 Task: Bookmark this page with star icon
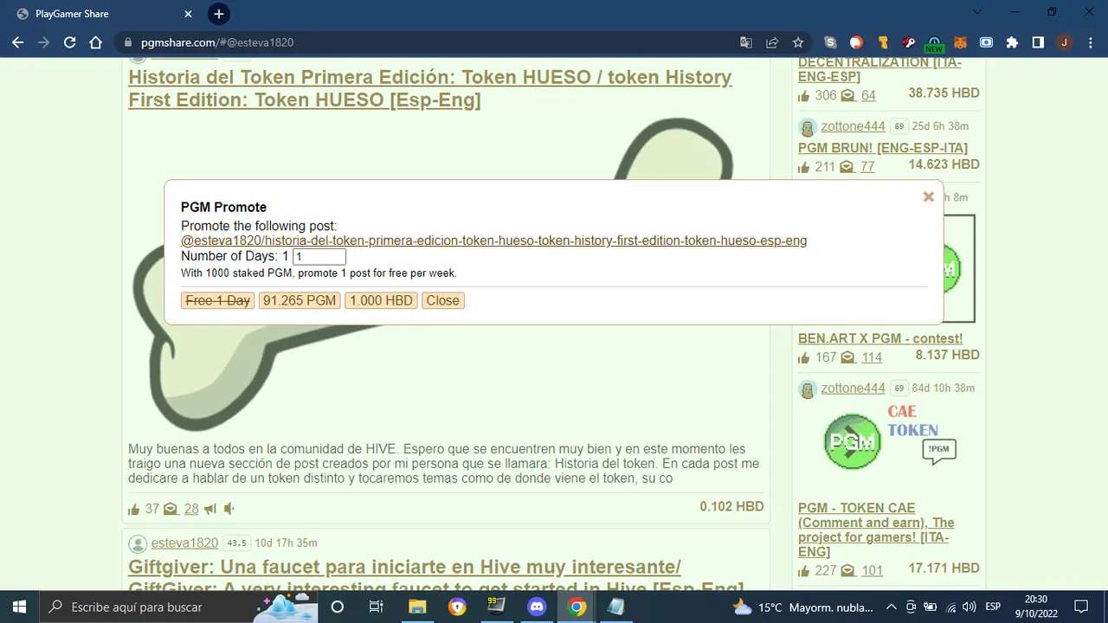coord(798,42)
